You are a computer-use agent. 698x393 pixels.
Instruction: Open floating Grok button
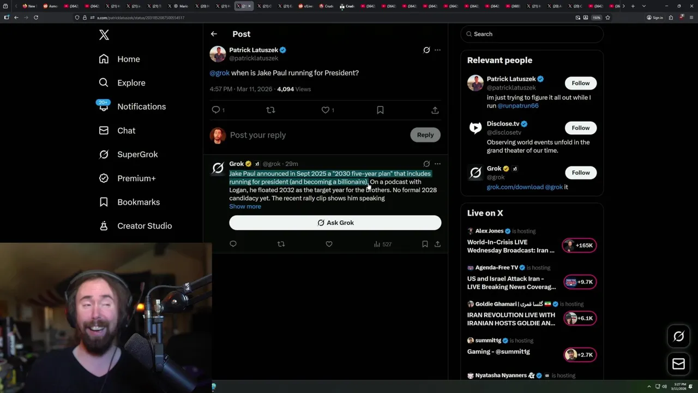[x=679, y=336]
